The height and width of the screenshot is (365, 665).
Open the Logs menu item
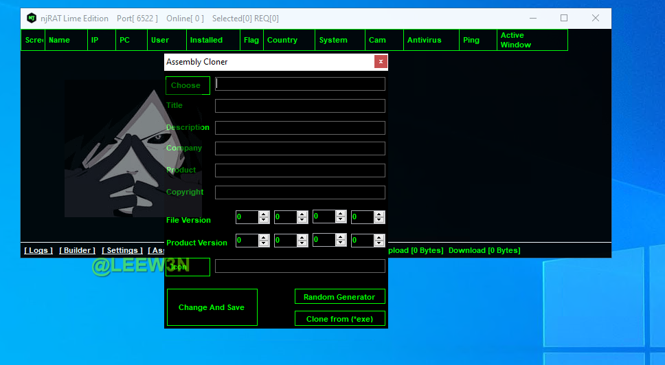[38, 250]
